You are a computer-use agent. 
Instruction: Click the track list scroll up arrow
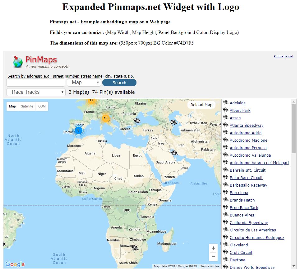(293, 102)
